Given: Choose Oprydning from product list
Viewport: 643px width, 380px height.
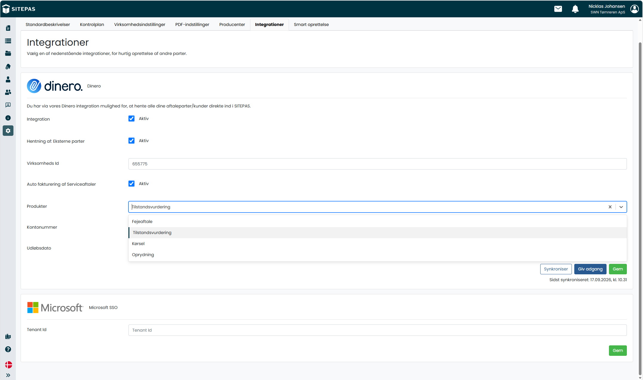Looking at the screenshot, I should 378,255.
